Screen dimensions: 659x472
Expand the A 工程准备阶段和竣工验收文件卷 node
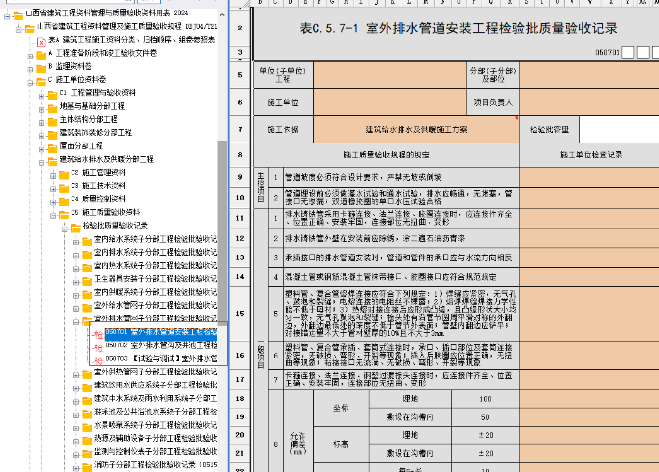(30, 57)
